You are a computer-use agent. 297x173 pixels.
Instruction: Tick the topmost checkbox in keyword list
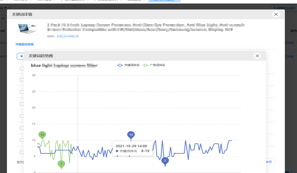tap(22, 69)
